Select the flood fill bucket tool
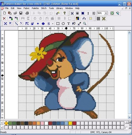The width and height of the screenshot is (132, 135). pos(74,24)
